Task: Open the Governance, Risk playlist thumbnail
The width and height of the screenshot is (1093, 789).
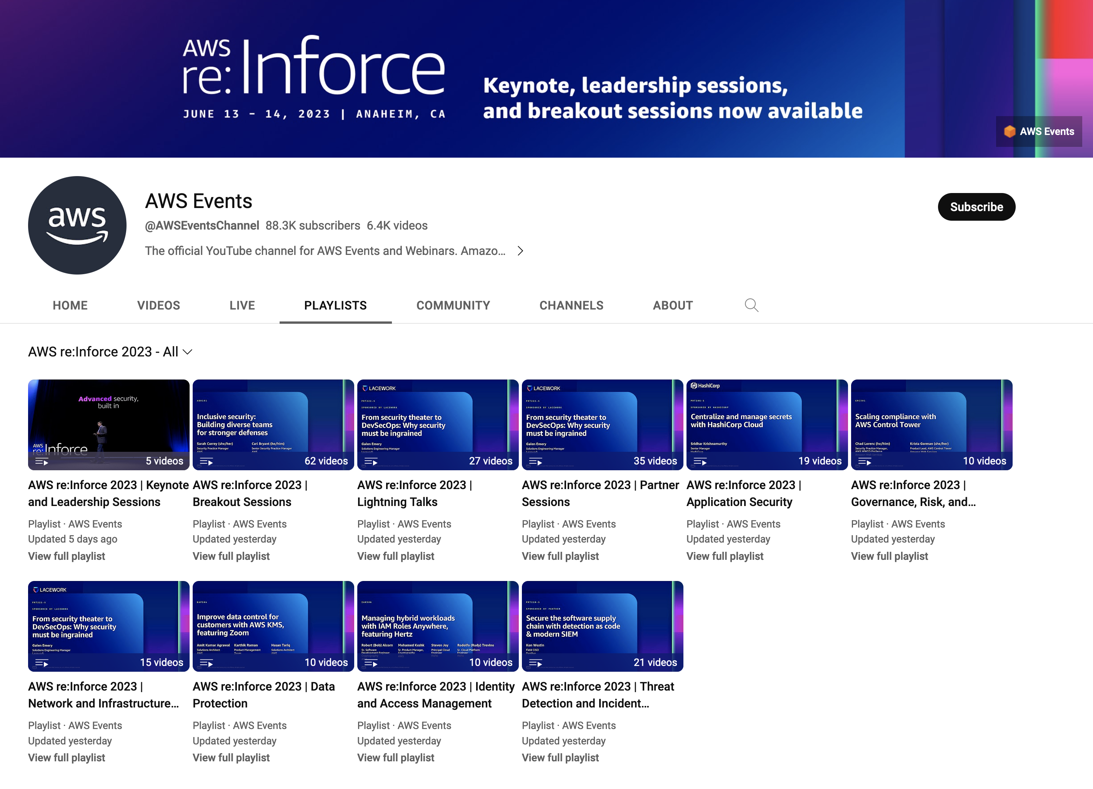Action: [x=931, y=424]
